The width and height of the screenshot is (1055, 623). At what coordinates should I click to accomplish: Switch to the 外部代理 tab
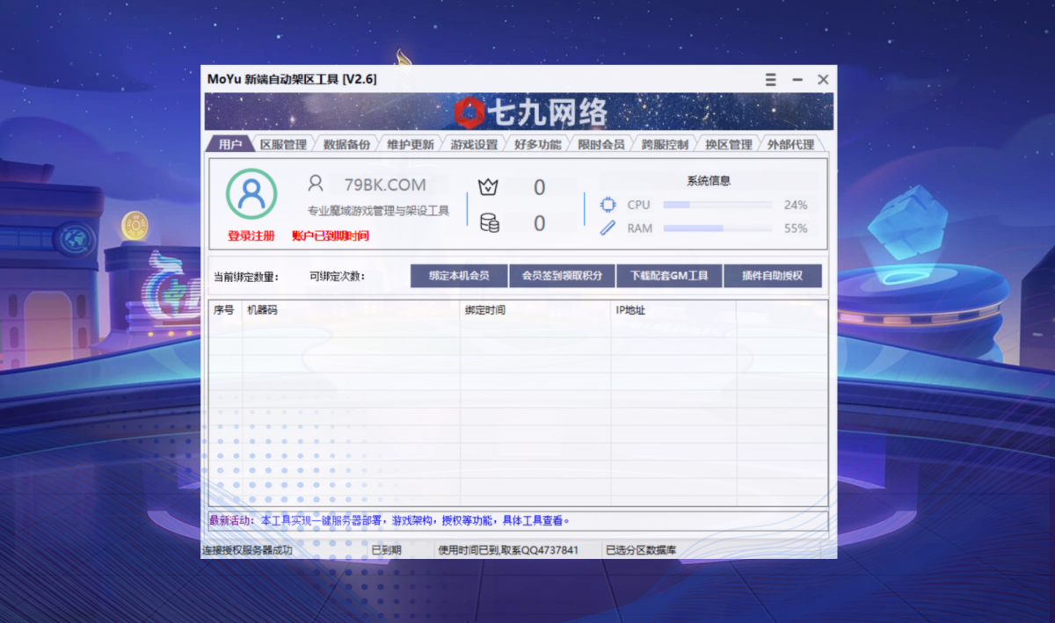point(793,145)
